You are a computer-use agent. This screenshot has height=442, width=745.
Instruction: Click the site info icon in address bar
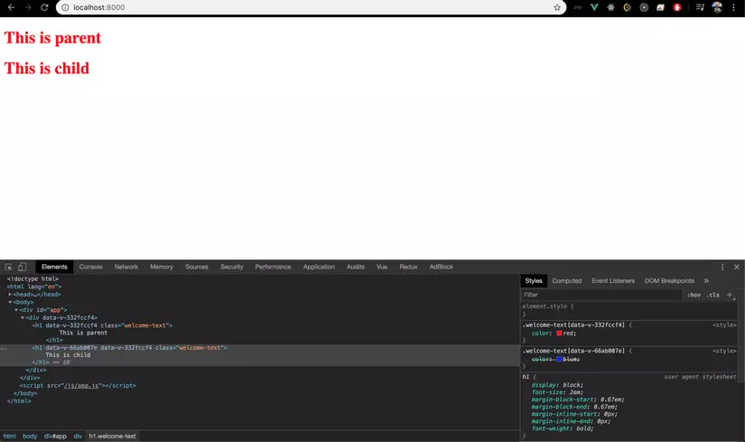point(66,7)
